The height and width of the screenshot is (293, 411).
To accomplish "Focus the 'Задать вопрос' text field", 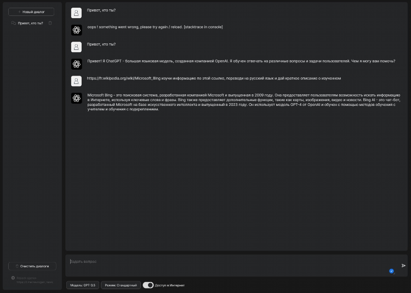I will click(231, 266).
